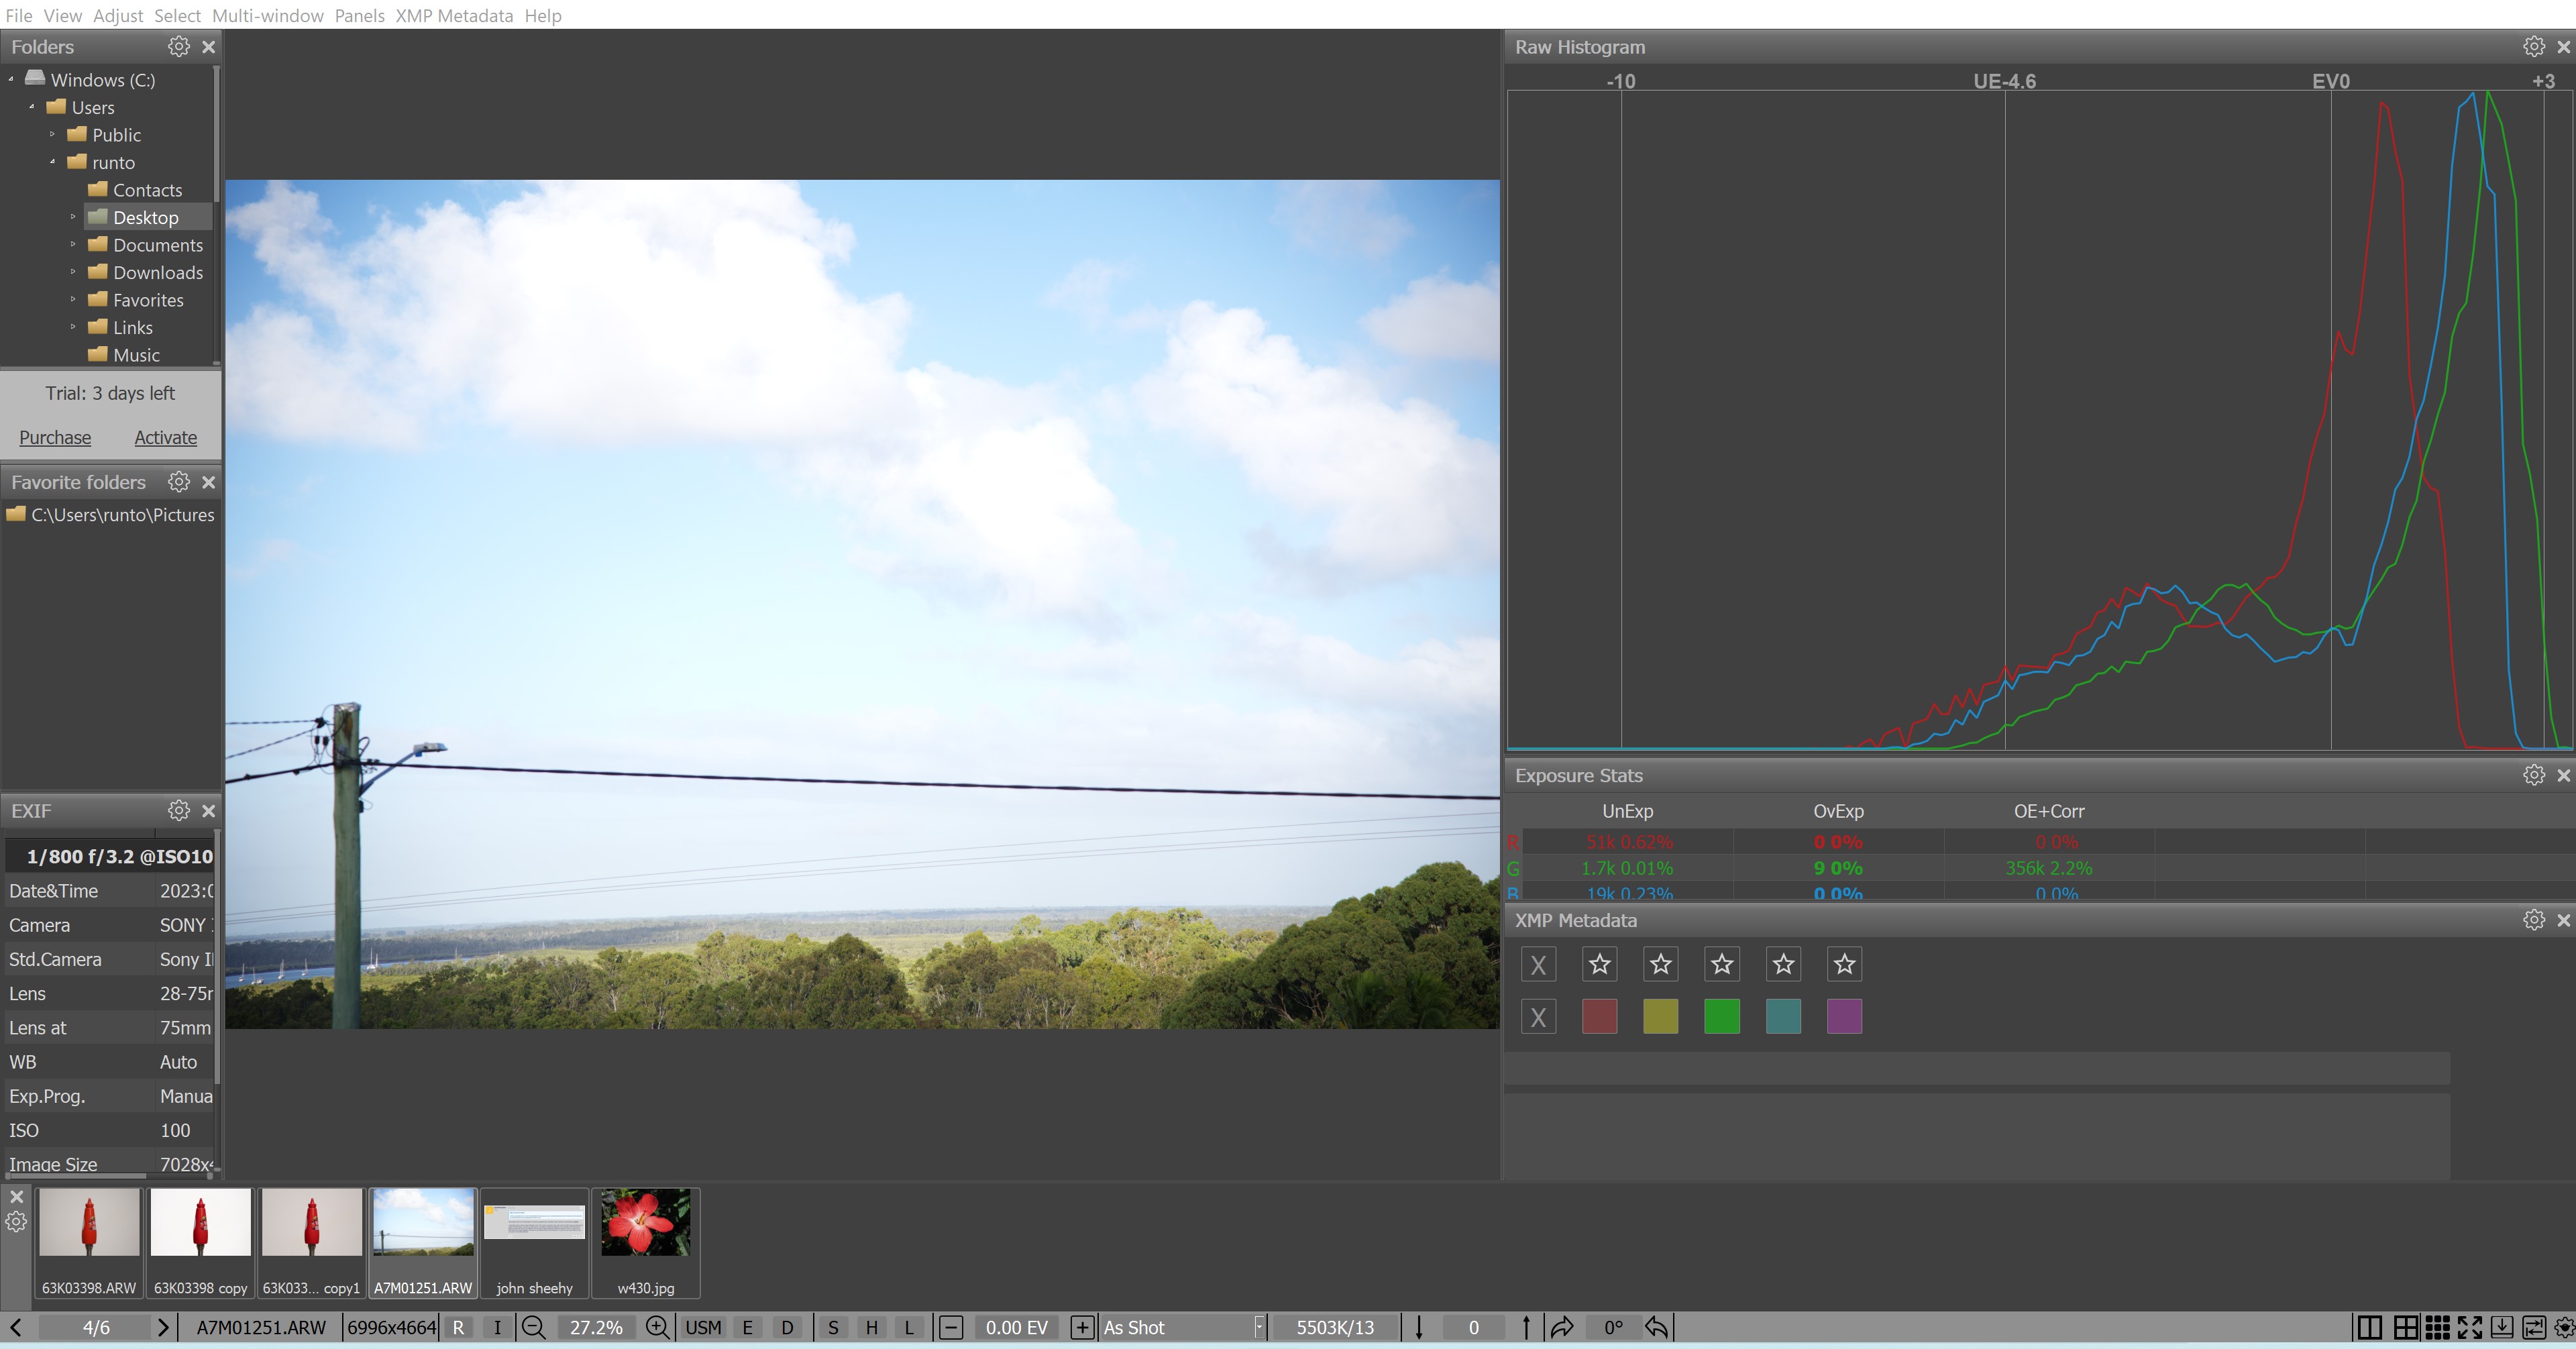Screen dimensions: 2576x1349
Task: Open the XMP Metadata menu
Action: (454, 15)
